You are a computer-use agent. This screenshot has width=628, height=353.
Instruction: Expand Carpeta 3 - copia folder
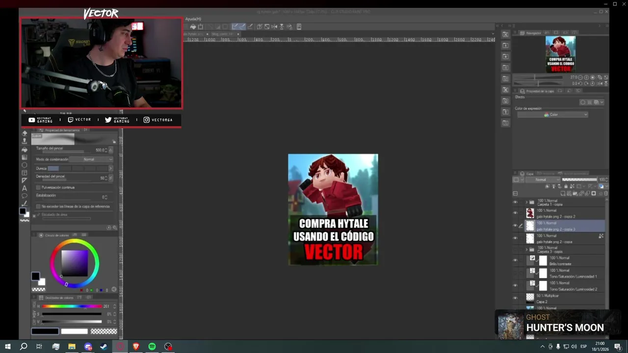click(x=526, y=249)
